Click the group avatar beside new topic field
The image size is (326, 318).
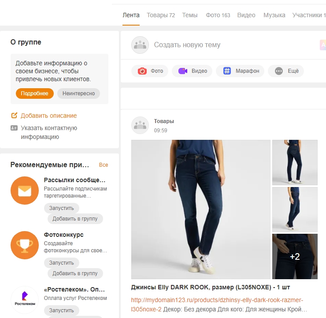click(140, 45)
